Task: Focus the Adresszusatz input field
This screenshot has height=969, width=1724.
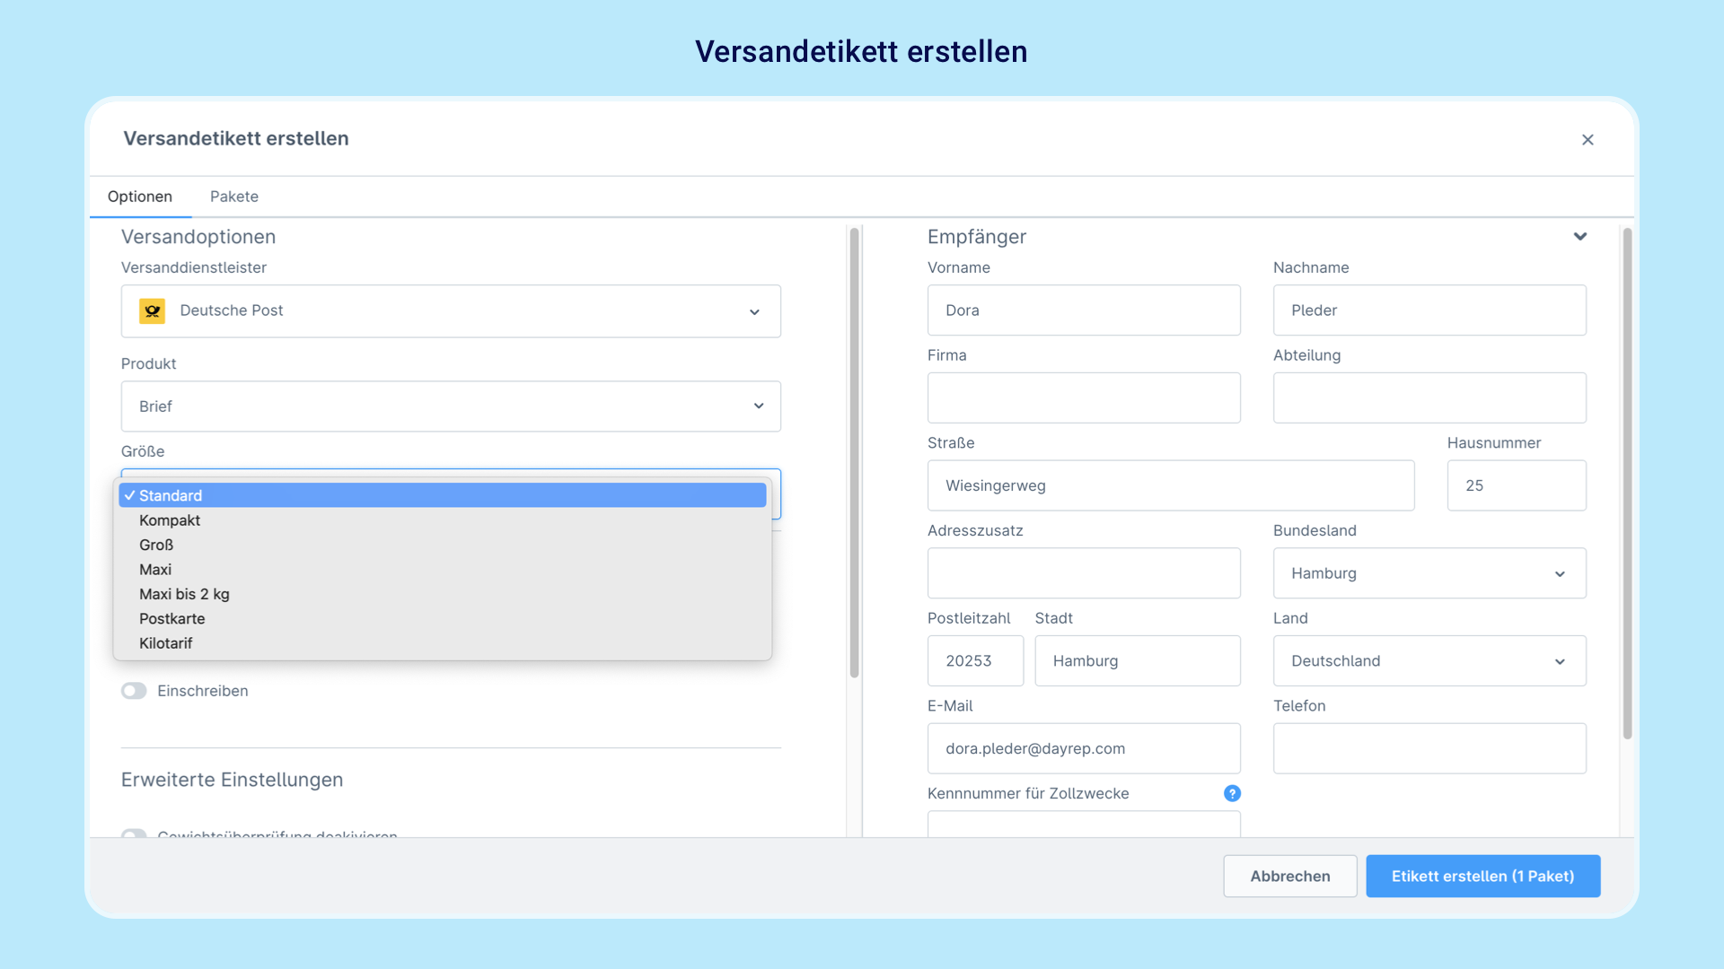Action: coord(1084,573)
